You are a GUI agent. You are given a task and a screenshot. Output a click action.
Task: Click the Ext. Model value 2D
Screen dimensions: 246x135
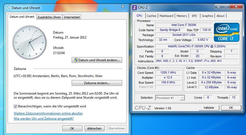click(x=197, y=56)
